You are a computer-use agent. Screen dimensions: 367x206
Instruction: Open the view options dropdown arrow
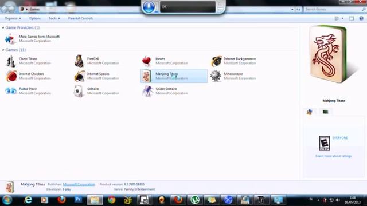[343, 18]
